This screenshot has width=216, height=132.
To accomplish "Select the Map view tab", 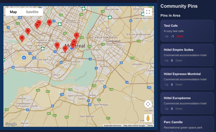I will (x=13, y=12).
